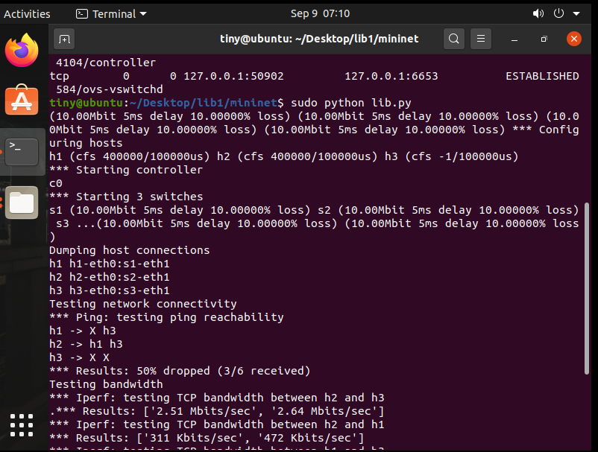598x452 pixels.
Task: Launch Ubuntu Software from the dock
Action: click(22, 100)
